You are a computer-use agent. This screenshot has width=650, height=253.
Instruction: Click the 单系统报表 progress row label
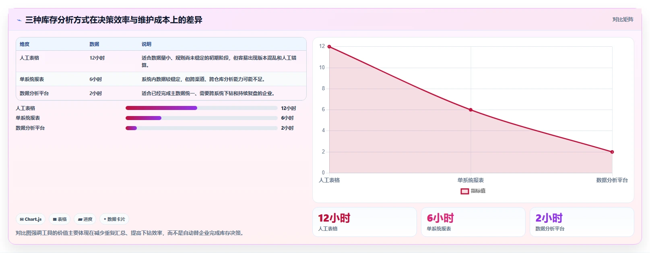28,118
